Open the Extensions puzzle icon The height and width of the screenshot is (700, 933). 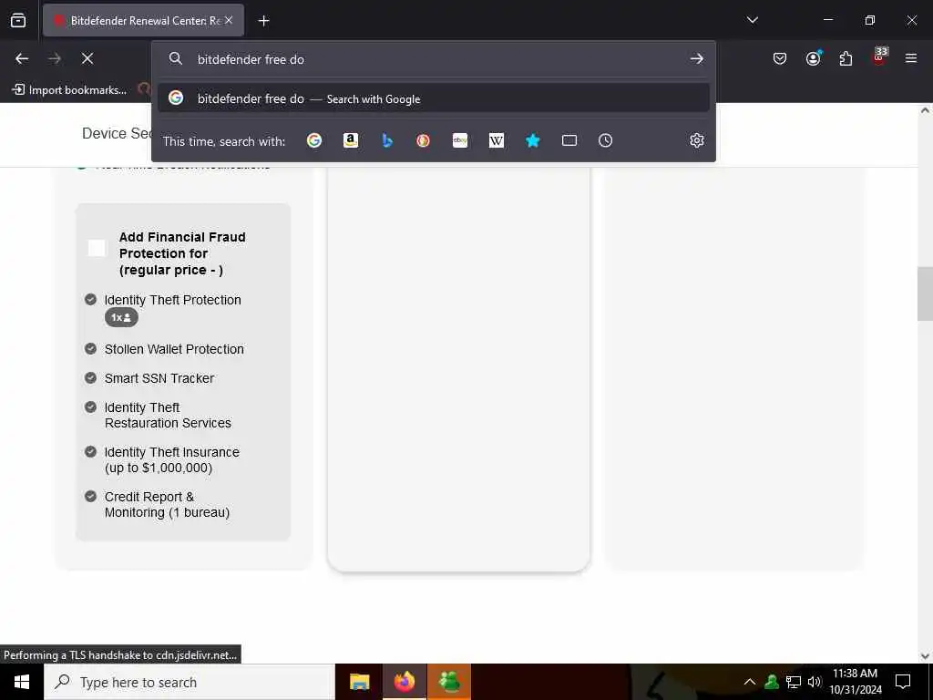(846, 58)
